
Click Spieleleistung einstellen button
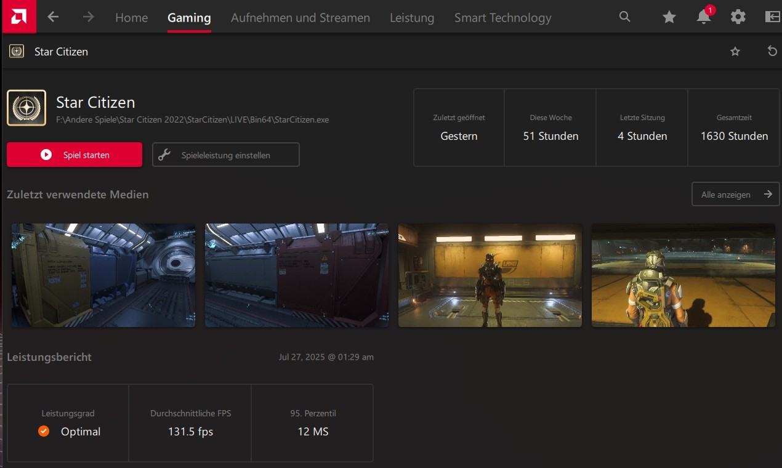(226, 155)
